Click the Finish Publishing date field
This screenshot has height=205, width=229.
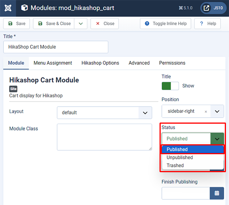186,193
